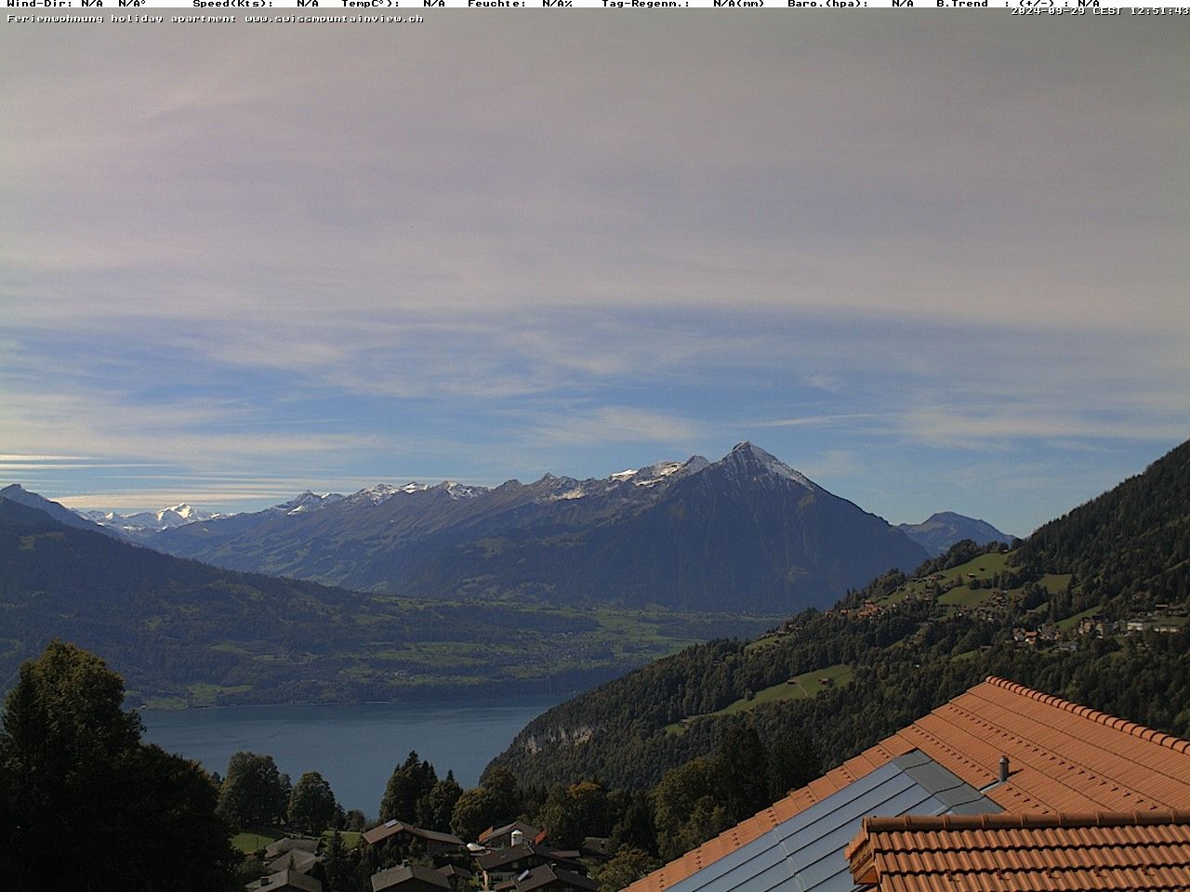The width and height of the screenshot is (1190, 892).
Task: Click the "Ferienwohnung holiday apartment" caption
Action: pyautogui.click(x=122, y=18)
